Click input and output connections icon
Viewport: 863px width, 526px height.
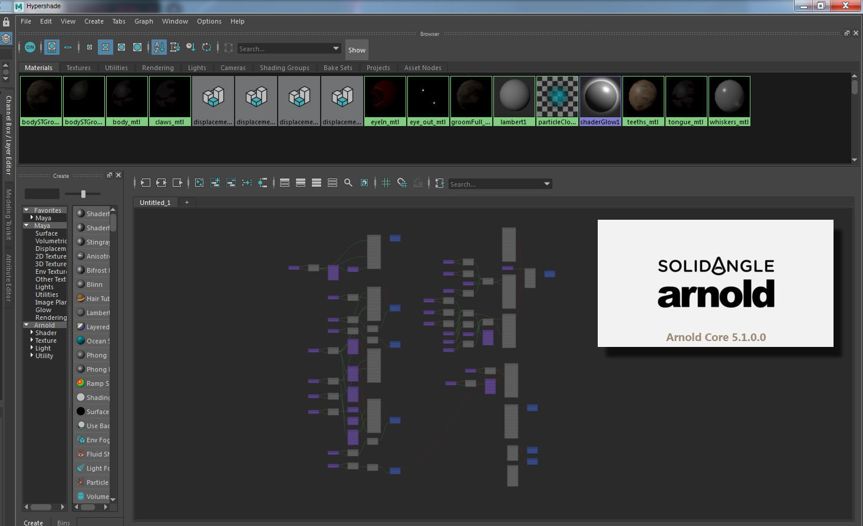click(x=162, y=183)
